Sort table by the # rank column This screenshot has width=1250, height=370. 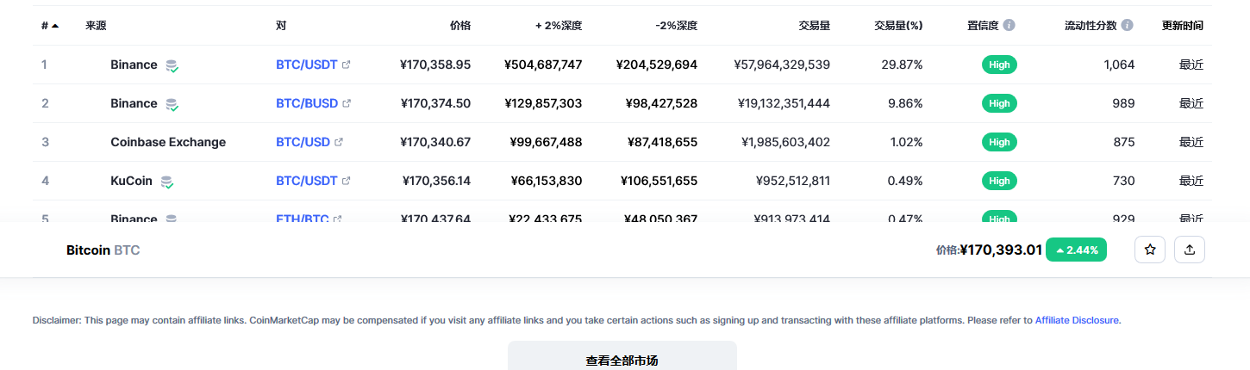tap(49, 26)
